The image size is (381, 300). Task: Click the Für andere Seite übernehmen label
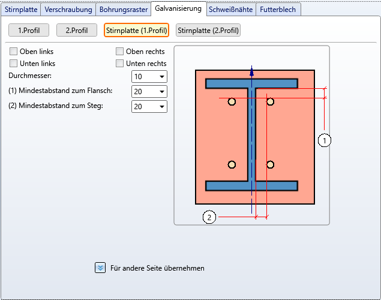coord(158,268)
